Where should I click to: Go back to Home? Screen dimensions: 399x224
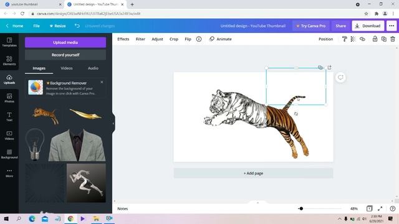[15, 26]
